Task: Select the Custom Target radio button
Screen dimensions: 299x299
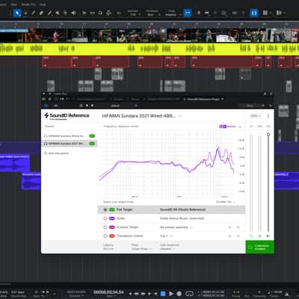Action: (105, 227)
